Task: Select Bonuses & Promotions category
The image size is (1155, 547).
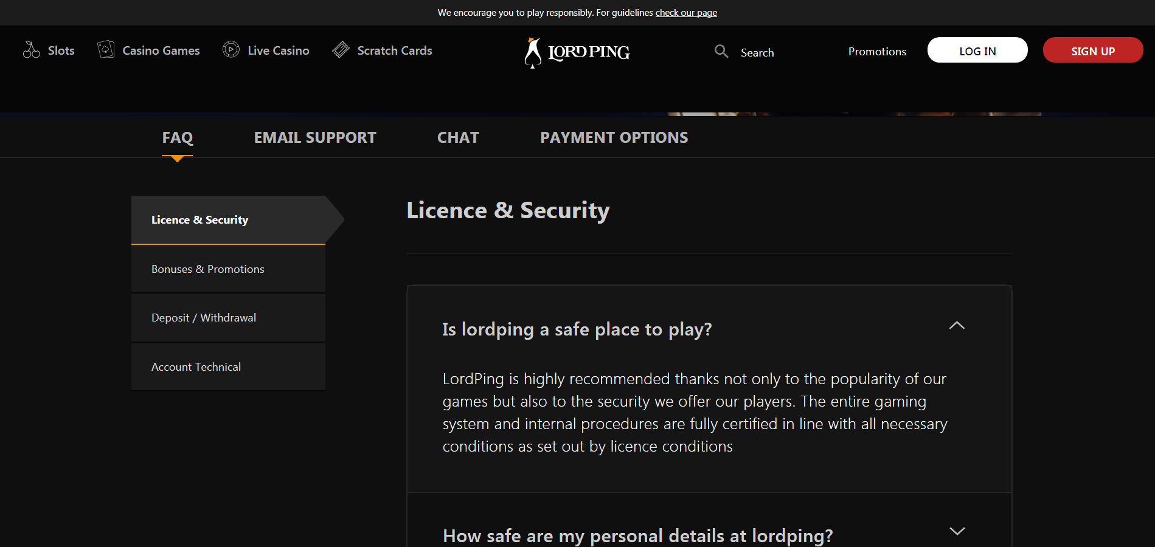Action: (228, 269)
